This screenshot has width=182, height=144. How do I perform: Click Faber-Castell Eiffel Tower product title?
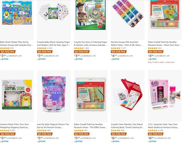click(x=90, y=126)
